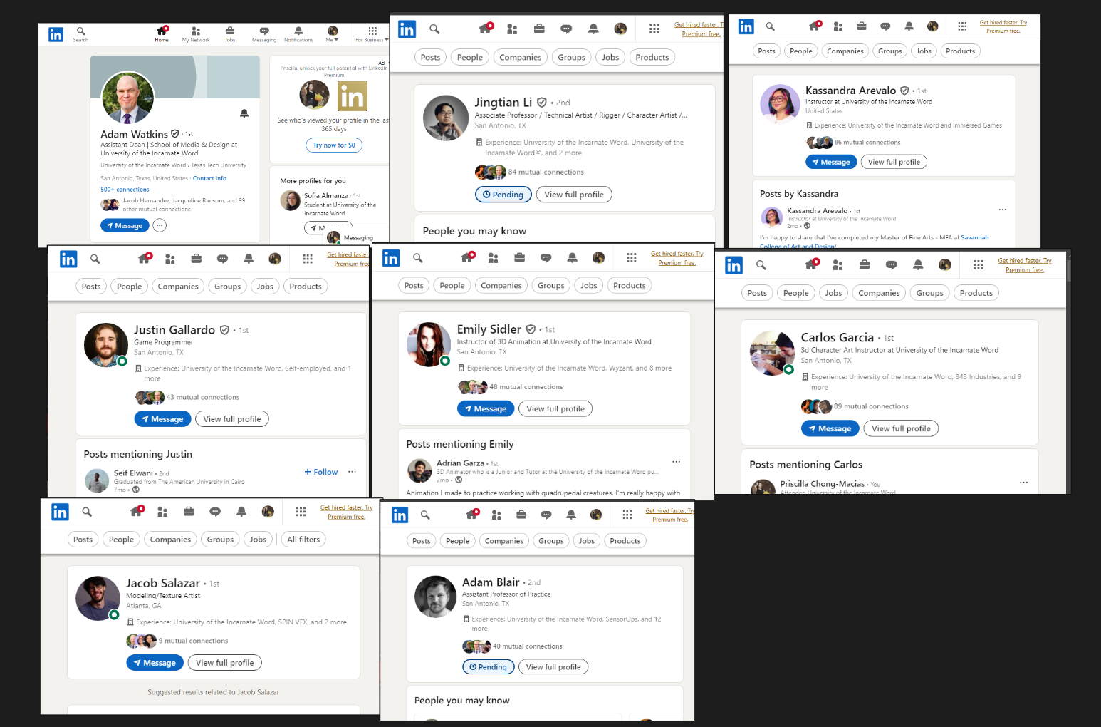Follow Seif Elwani
1101x727 pixels.
click(321, 472)
